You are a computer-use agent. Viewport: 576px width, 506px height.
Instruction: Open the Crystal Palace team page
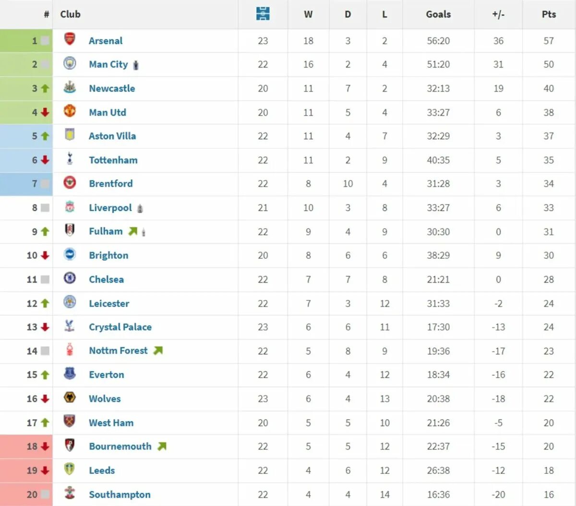pos(120,327)
